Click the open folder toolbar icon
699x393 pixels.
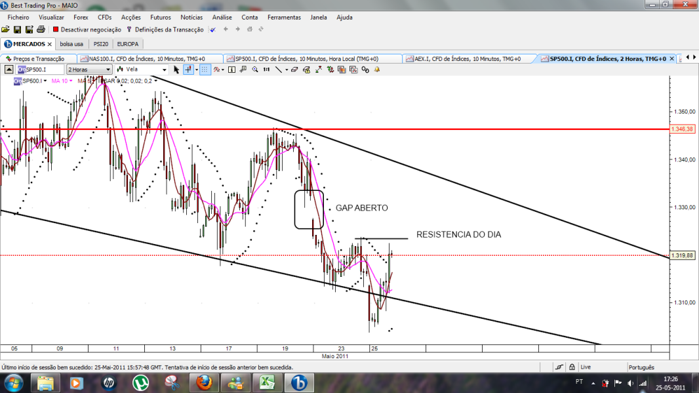point(5,30)
